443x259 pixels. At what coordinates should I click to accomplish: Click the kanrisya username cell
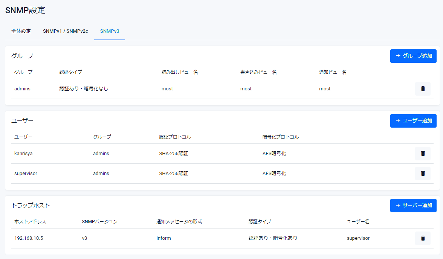24,154
